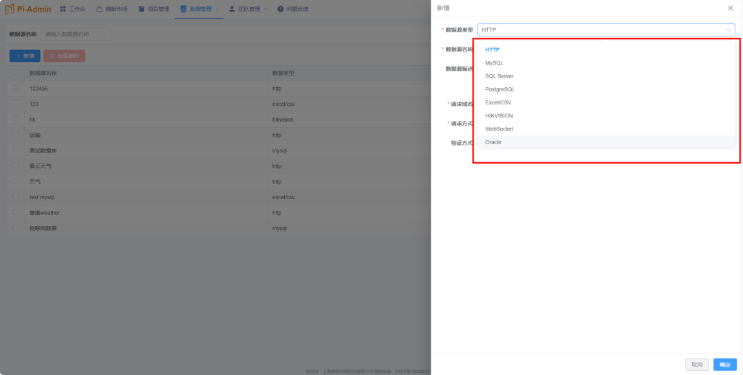Click the 团队管理 person icon

click(x=232, y=9)
